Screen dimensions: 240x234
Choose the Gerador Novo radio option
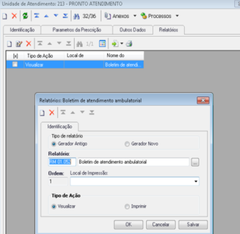(x=127, y=144)
